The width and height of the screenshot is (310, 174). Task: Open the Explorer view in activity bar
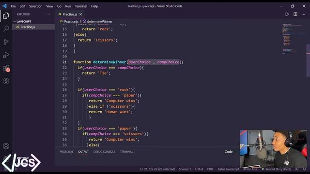6,16
